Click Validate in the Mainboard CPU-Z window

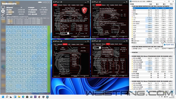click(114, 37)
